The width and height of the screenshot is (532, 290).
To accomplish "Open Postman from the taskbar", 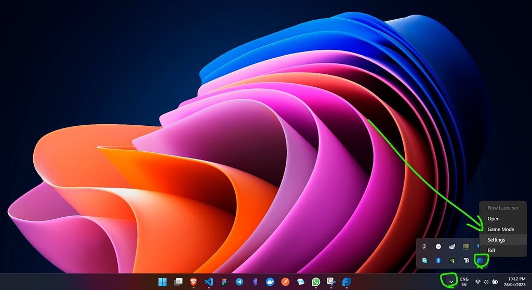I will click(x=285, y=282).
